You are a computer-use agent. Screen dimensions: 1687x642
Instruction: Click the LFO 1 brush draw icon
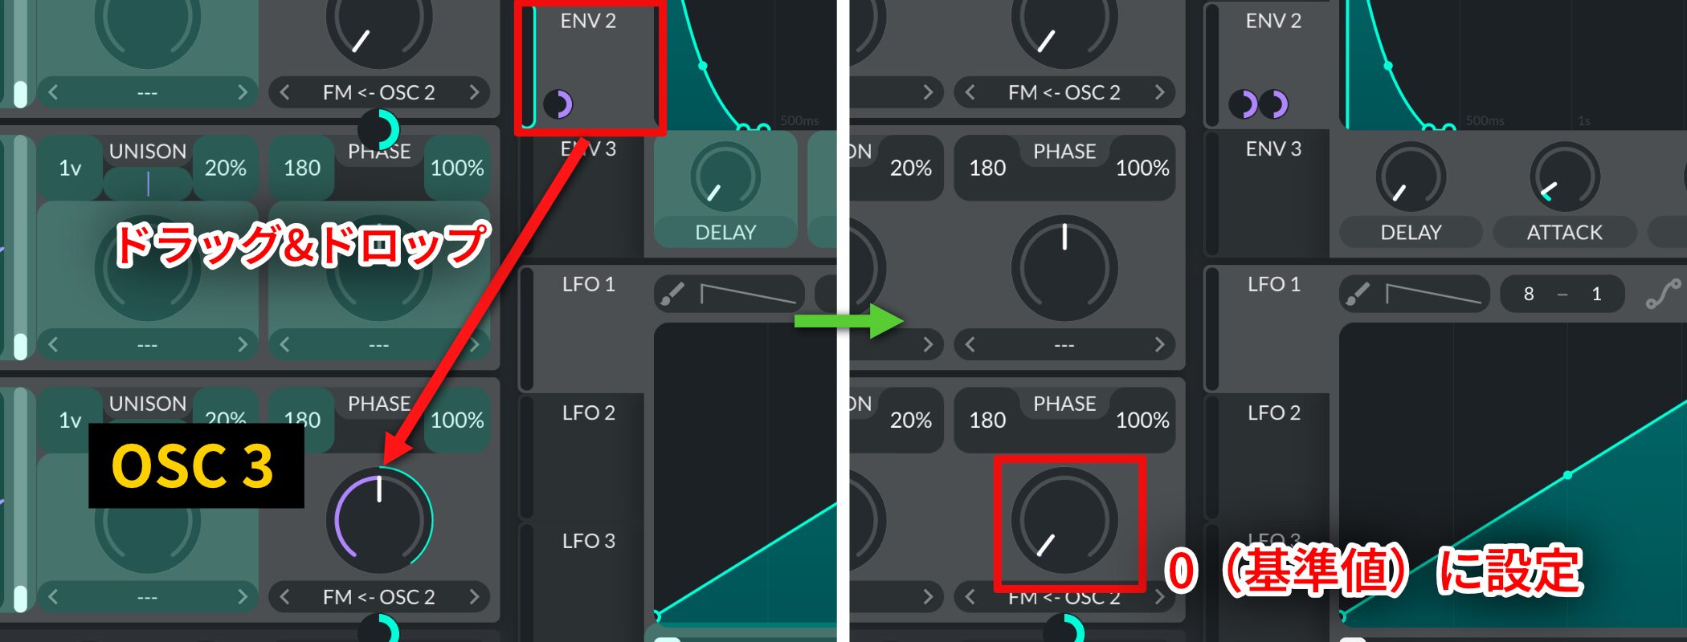coord(1357,294)
